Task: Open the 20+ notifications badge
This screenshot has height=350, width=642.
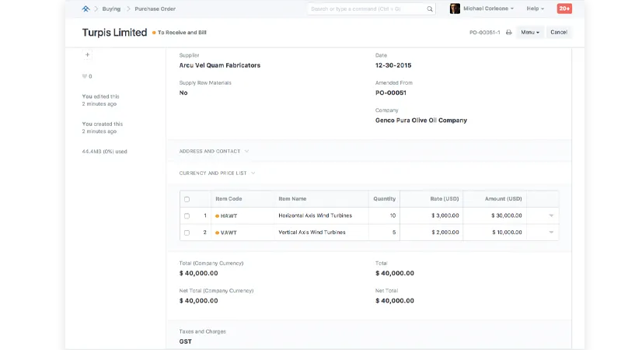Action: (x=564, y=9)
